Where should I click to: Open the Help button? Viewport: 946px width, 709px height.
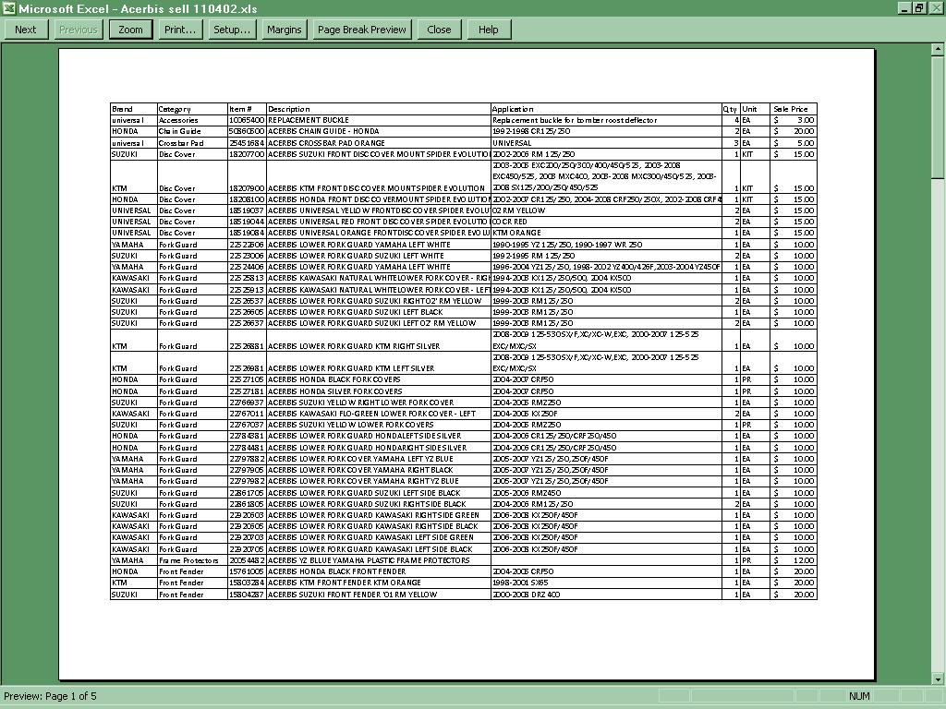click(x=489, y=30)
